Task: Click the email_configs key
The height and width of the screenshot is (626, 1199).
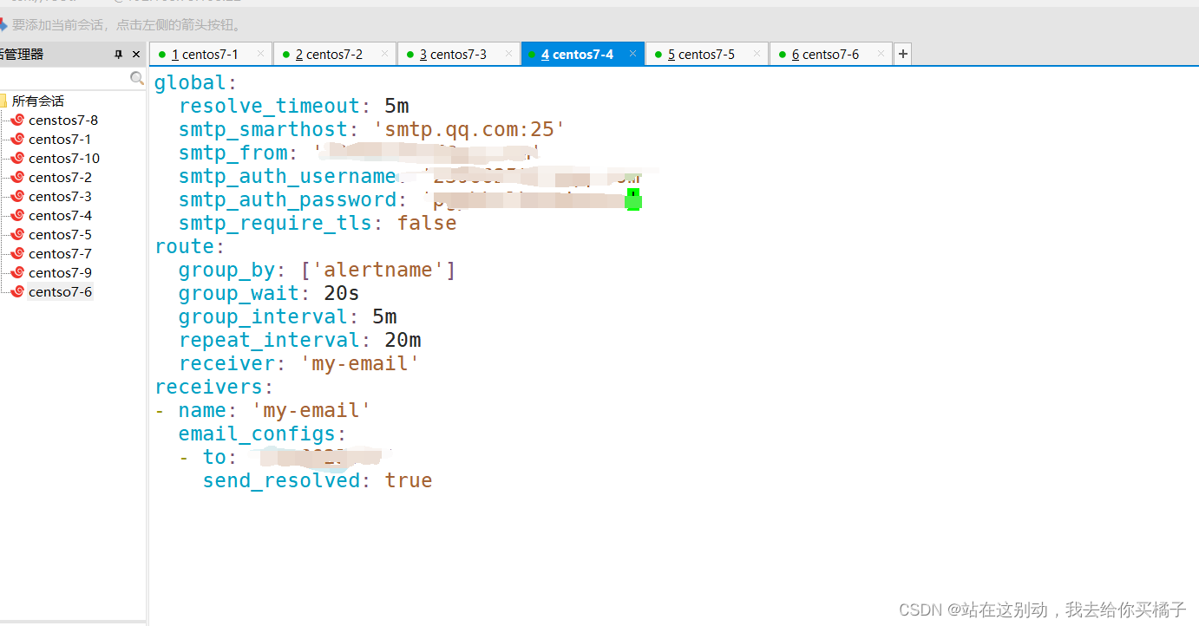Action: click(x=257, y=434)
